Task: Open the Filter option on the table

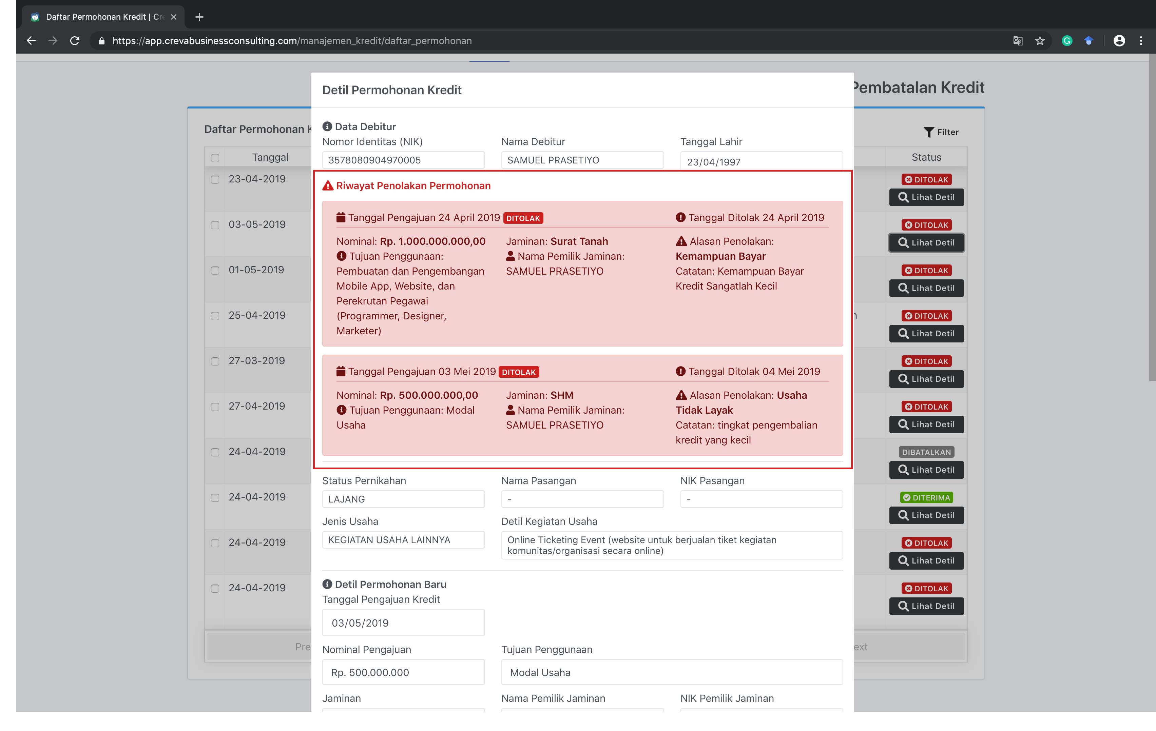Action: [x=941, y=132]
